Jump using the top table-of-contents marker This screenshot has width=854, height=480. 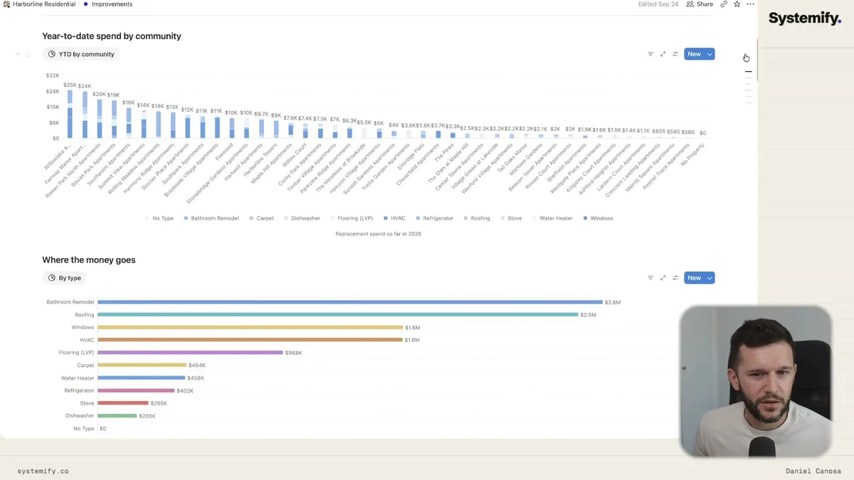pyautogui.click(x=748, y=72)
